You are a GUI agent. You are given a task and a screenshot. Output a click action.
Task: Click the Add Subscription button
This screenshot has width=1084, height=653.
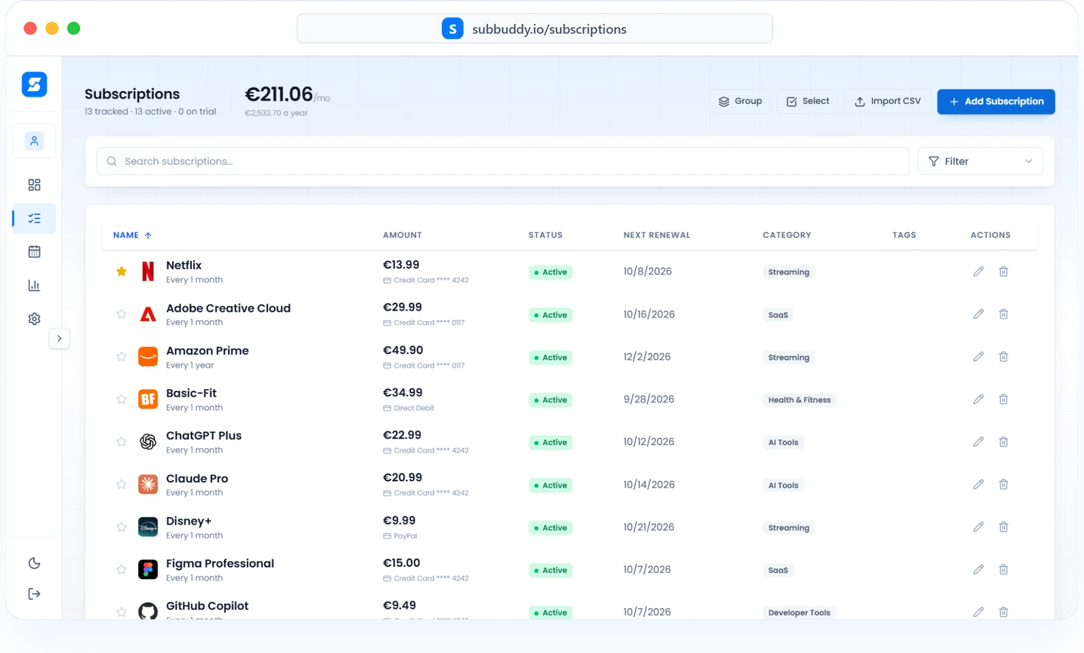(996, 102)
